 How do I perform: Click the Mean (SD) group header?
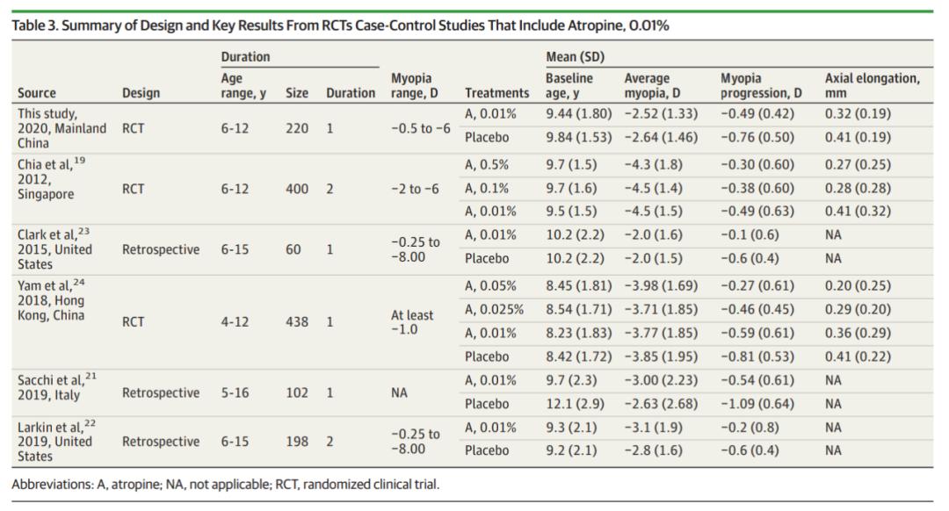tap(575, 57)
